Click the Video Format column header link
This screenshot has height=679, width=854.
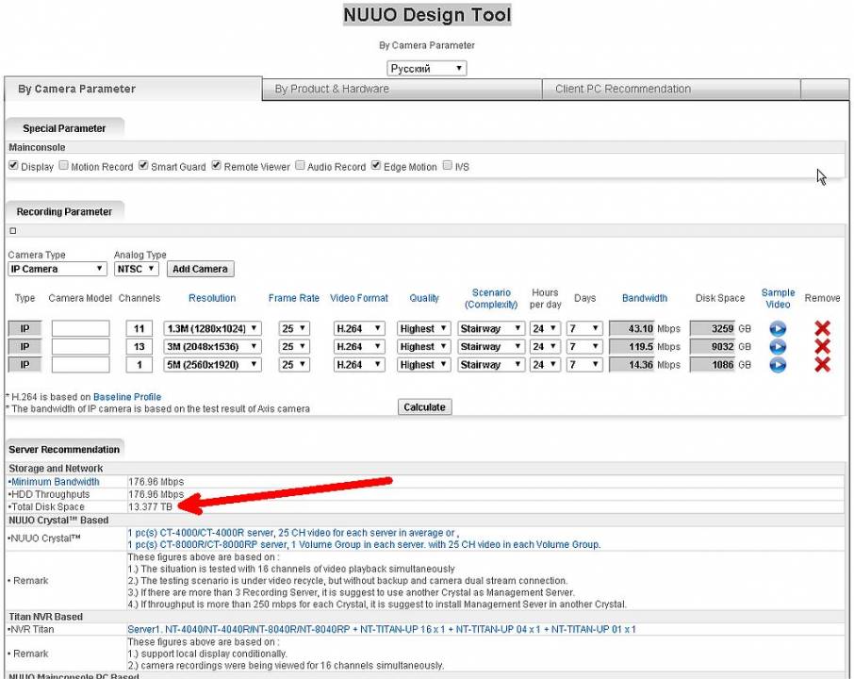(359, 298)
